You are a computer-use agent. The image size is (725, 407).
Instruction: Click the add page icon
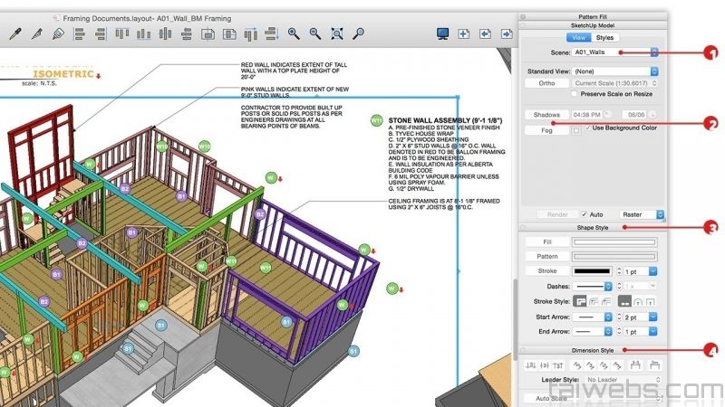tap(464, 34)
